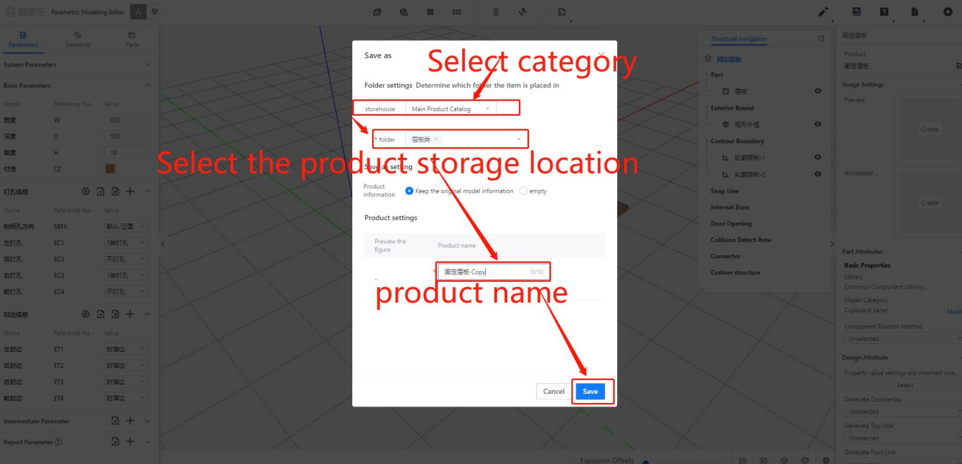This screenshot has height=464, width=962.
Task: Click the help icon beside Report Parameter
Action: pos(58,442)
